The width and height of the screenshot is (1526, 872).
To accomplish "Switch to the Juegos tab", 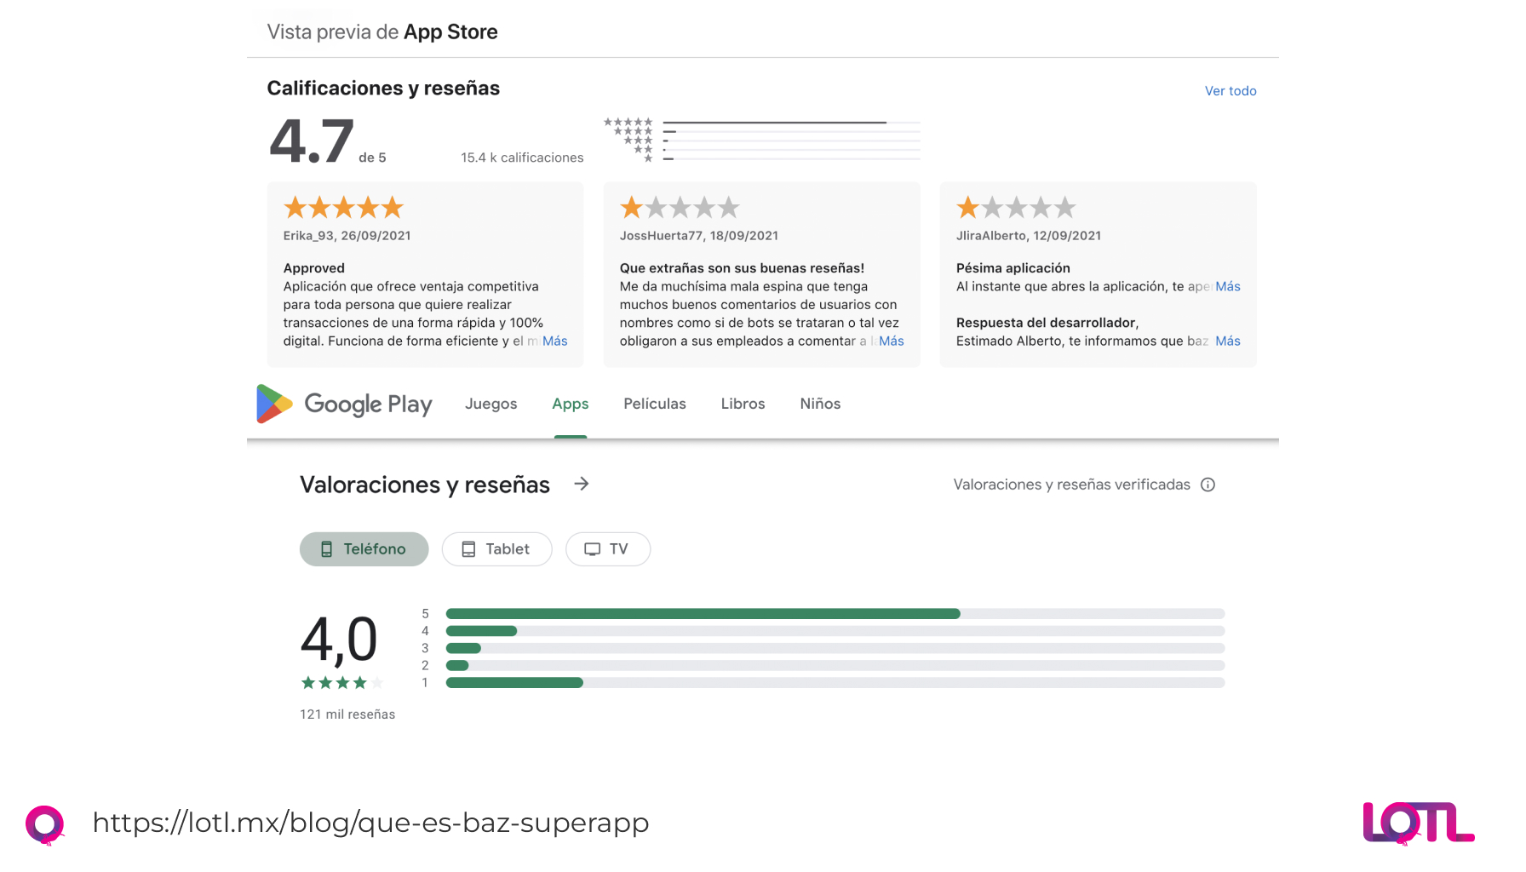I will click(x=490, y=404).
